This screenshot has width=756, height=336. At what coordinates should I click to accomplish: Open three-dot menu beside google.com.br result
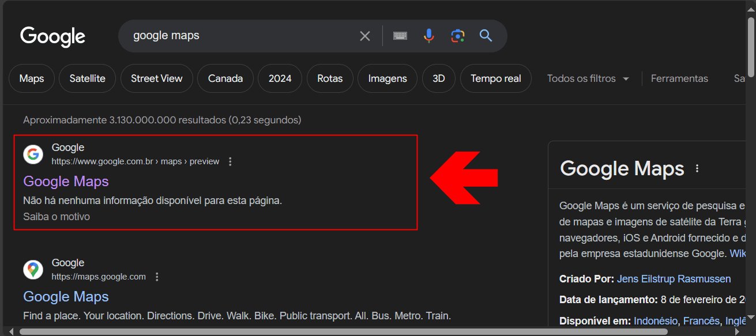pos(230,161)
